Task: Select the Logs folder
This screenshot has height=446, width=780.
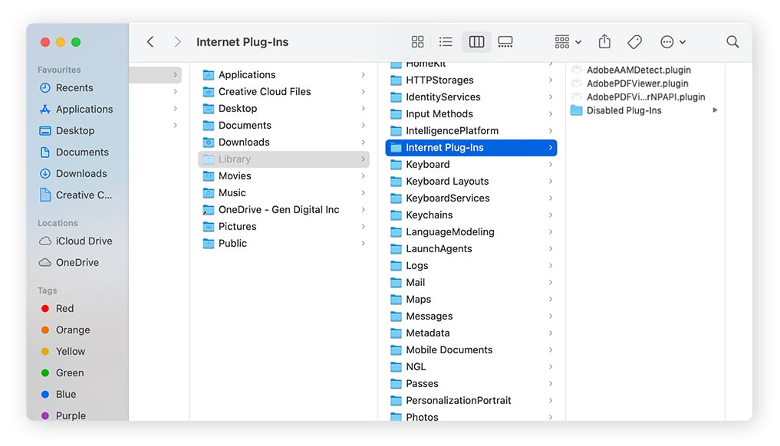Action: point(471,265)
